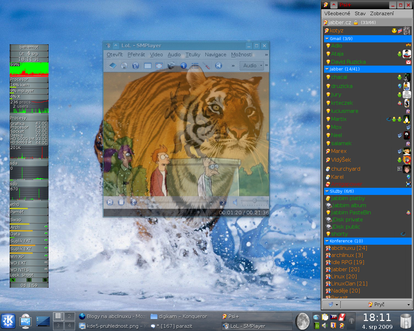
Task: Toggle play/pause in SMPlayer
Action: pyautogui.click(x=110, y=202)
